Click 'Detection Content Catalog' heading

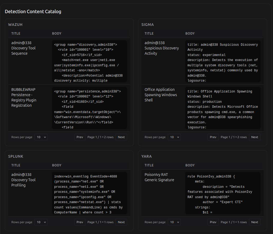coord(33,12)
